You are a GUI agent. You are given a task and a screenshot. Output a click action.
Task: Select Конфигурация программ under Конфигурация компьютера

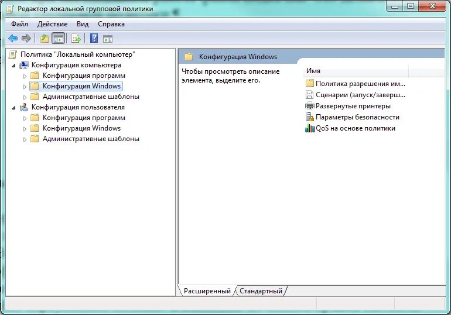(84, 76)
